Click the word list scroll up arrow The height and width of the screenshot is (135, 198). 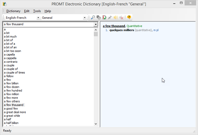click(x=96, y=30)
